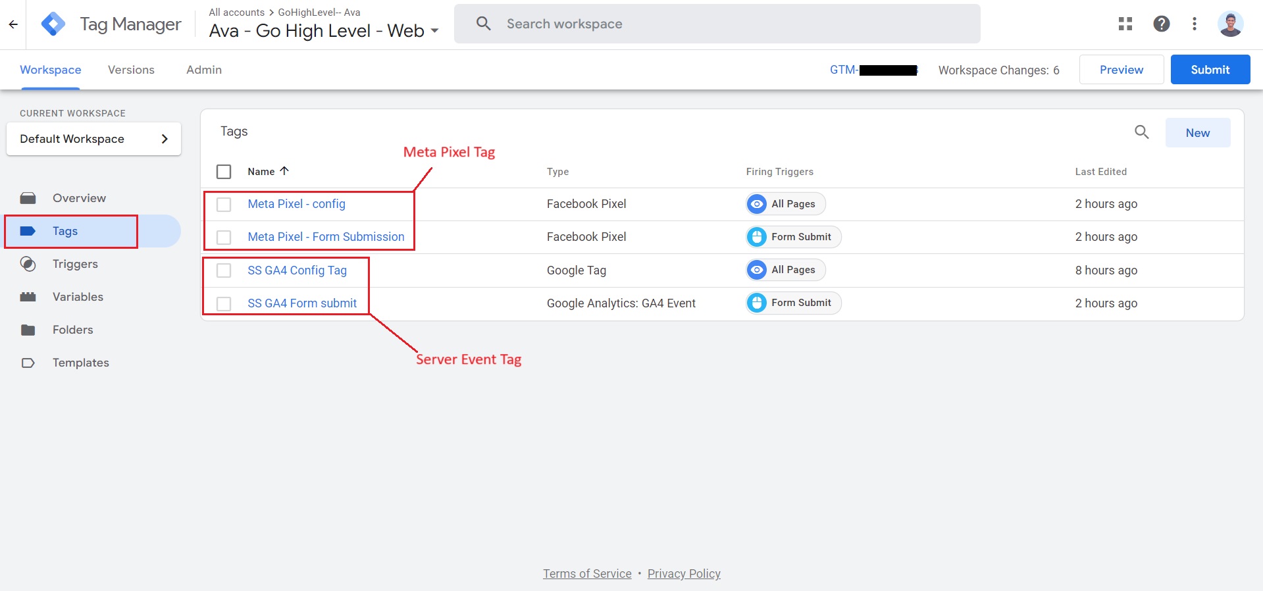Open the help question mark icon
Image resolution: width=1263 pixels, height=591 pixels.
point(1162,24)
